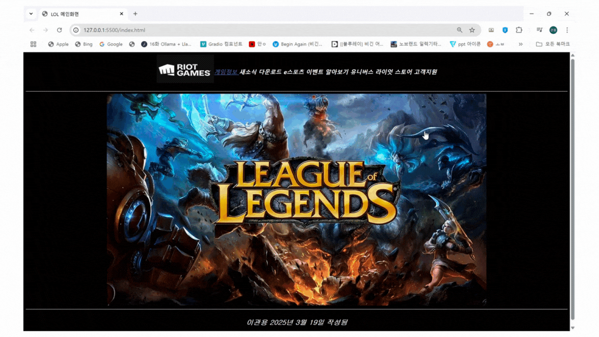Open Chrome's three-dot menu
Screen dimensions: 599x337
point(567,30)
